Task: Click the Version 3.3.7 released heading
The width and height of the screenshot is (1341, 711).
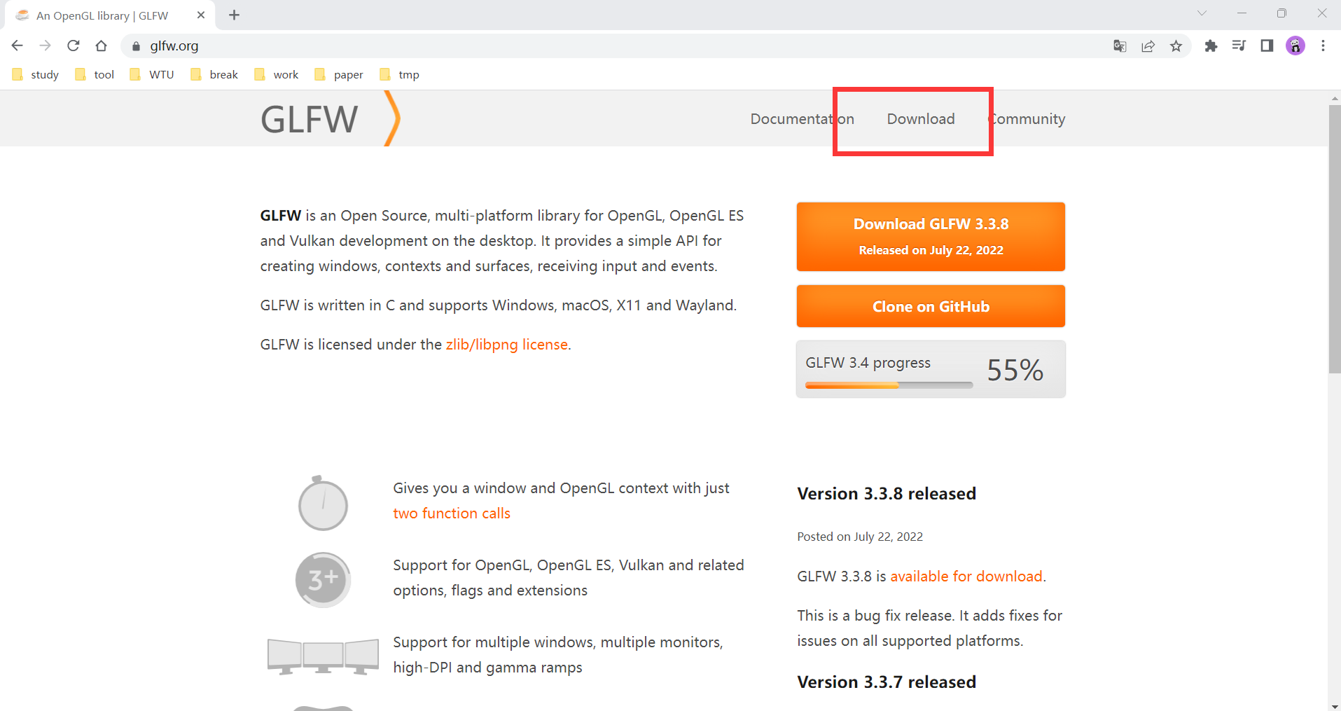Action: [x=887, y=682]
